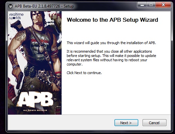Close the APB Setup window
Image resolution: width=175 pixels, height=134 pixels.
pos(163,5)
